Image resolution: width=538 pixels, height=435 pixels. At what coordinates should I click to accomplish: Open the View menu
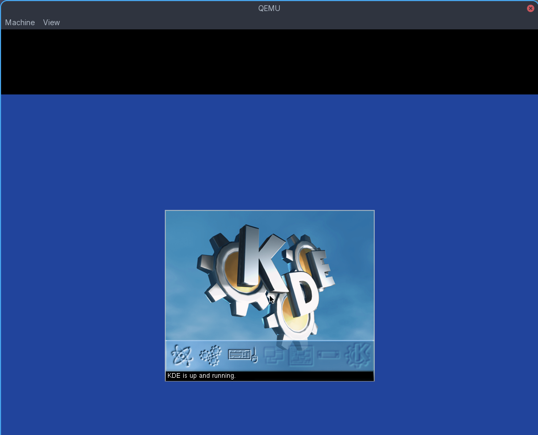pyautogui.click(x=51, y=22)
